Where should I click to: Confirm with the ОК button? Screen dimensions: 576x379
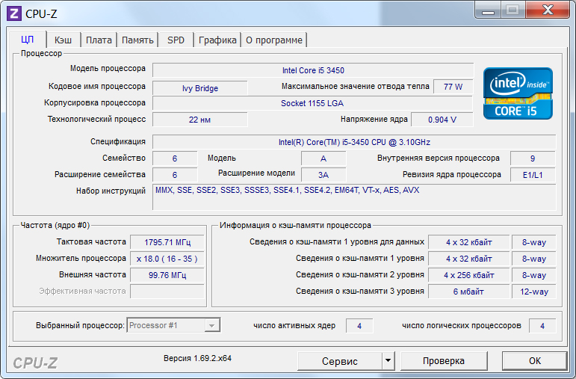point(534,361)
